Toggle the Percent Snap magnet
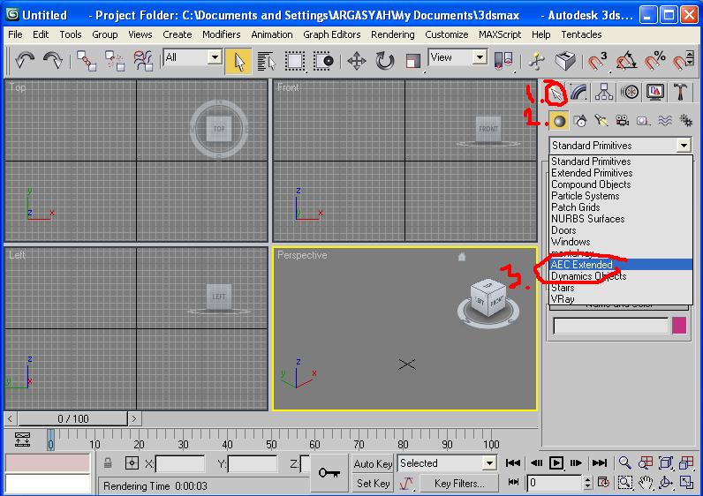This screenshot has width=703, height=496. pyautogui.click(x=655, y=61)
